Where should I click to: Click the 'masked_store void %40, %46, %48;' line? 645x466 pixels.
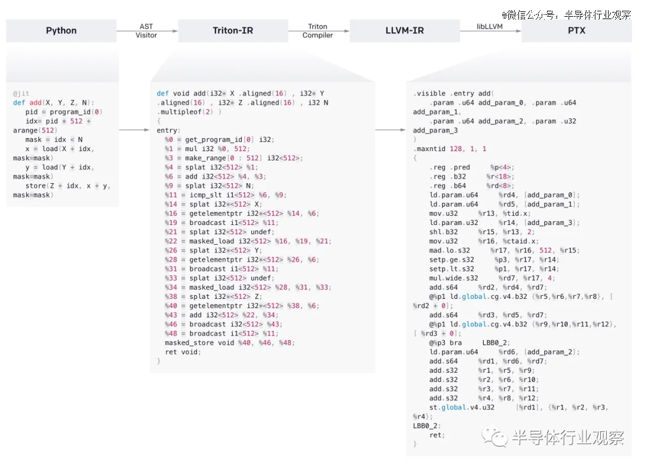point(230,342)
